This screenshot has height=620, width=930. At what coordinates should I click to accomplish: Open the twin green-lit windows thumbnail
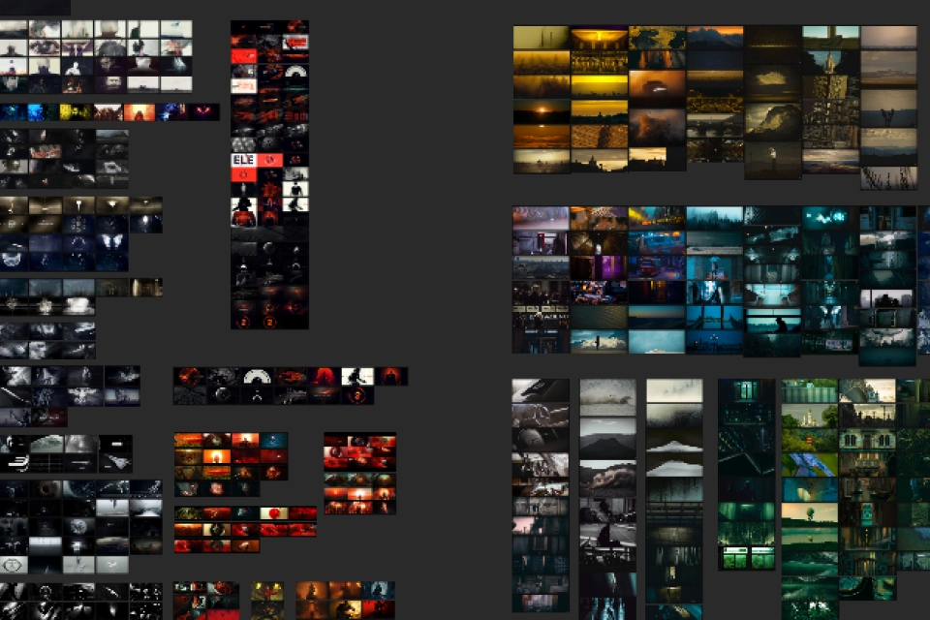(x=746, y=558)
